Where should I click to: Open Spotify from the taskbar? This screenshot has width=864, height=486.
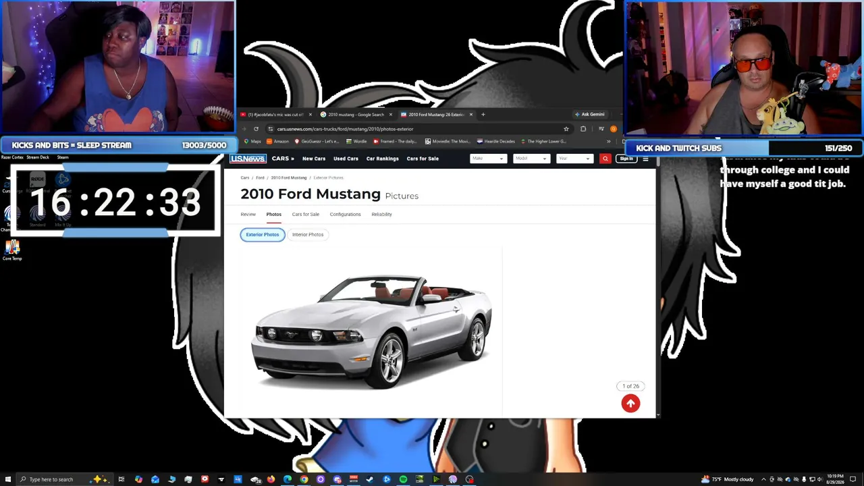403,479
